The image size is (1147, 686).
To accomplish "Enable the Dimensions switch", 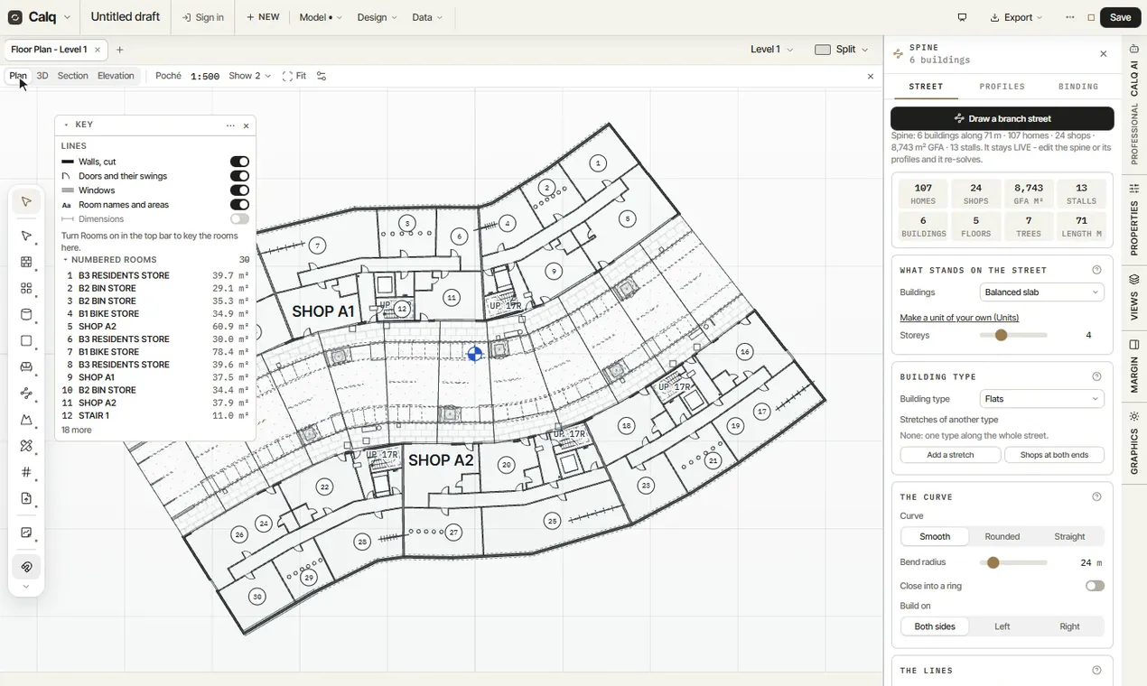I will 239,219.
